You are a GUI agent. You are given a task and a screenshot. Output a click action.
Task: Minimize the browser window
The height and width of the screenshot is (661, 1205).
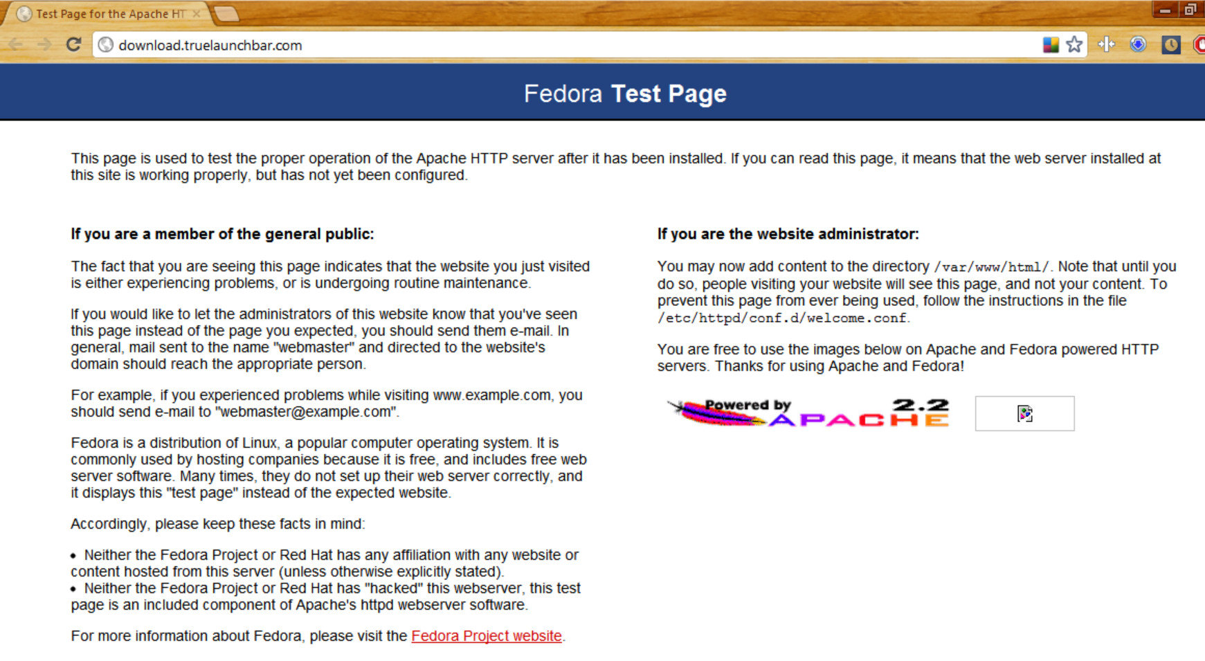point(1165,10)
